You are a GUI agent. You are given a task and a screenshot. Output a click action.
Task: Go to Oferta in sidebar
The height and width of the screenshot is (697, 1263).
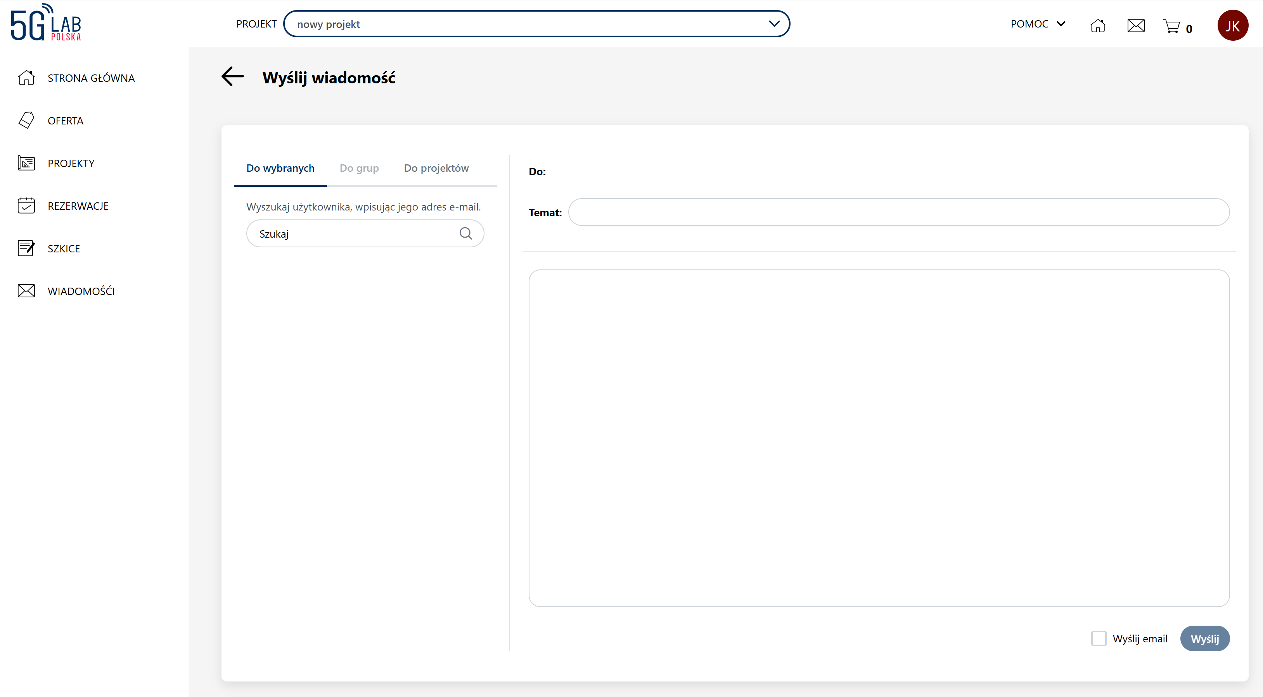point(65,121)
